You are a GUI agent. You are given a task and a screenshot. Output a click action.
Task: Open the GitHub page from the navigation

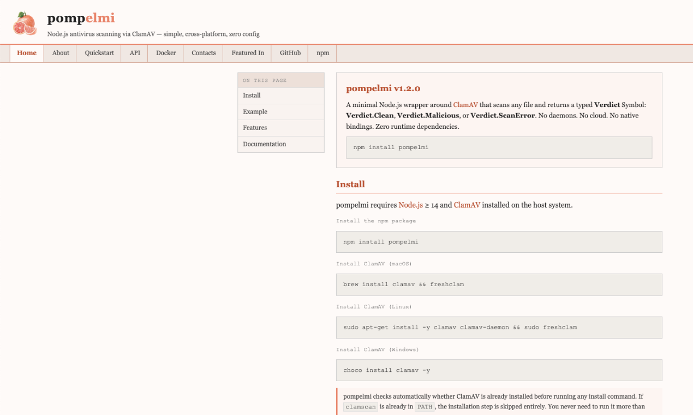click(x=290, y=53)
